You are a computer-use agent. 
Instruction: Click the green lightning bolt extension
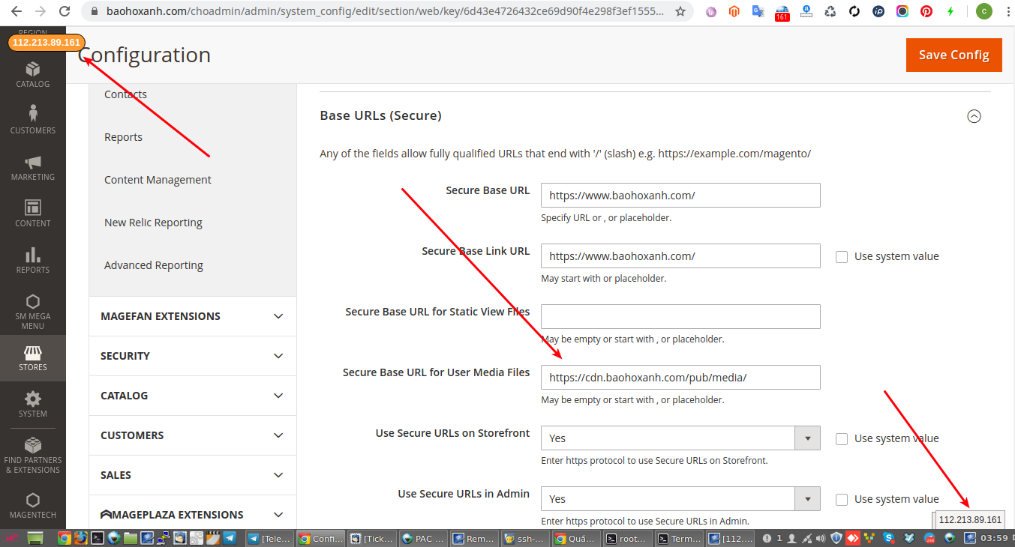(950, 12)
